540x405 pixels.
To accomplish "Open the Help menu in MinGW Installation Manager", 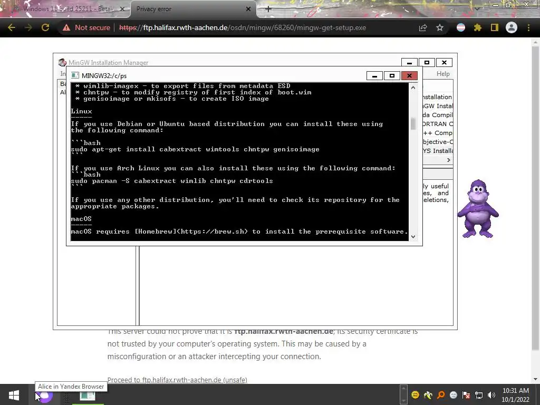I will (443, 74).
